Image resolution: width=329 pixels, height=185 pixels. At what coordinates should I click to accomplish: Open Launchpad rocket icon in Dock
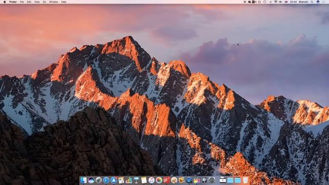[x=99, y=180]
